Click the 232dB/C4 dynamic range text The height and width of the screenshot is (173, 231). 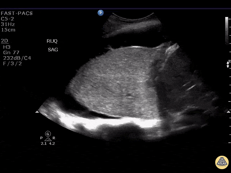17,58
